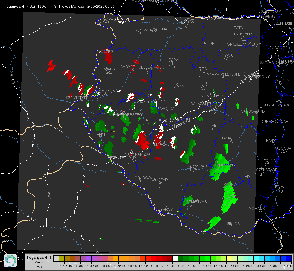
Task: Click the LENTI city label
Action: click(100, 135)
